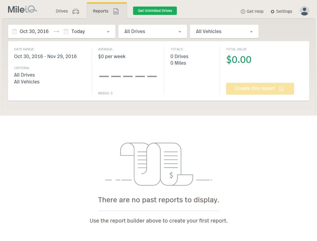The width and height of the screenshot is (317, 241).
Task: Click the end date calendar icon
Action: coord(66,32)
